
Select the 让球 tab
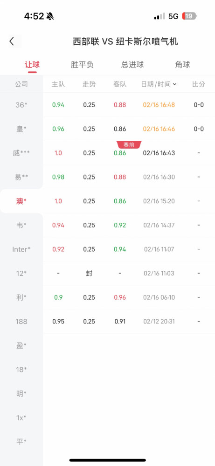32,65
